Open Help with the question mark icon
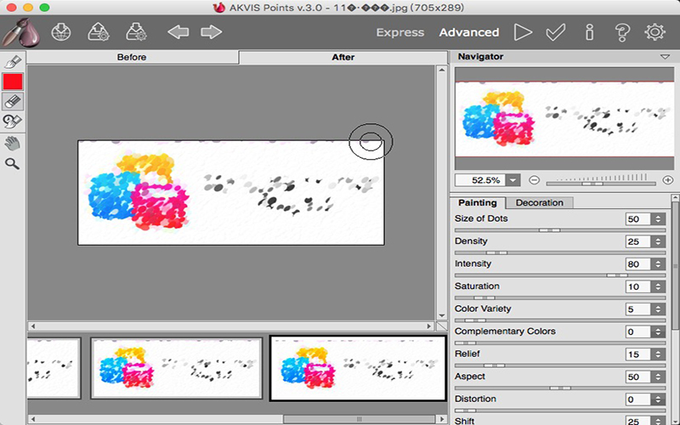Image resolution: width=680 pixels, height=425 pixels. (621, 32)
